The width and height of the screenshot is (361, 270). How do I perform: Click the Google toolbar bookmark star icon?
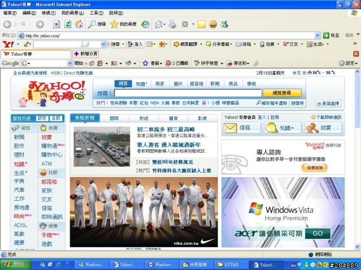click(x=146, y=63)
